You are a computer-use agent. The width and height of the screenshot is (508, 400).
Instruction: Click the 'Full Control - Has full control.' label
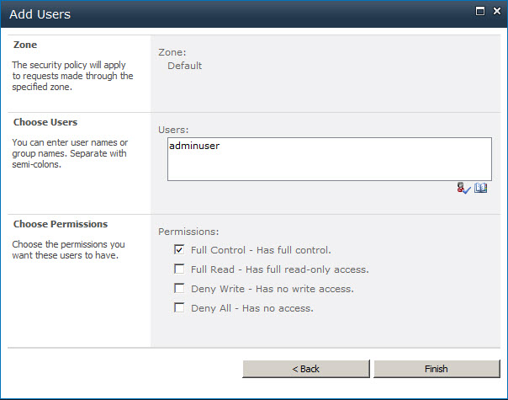click(261, 250)
